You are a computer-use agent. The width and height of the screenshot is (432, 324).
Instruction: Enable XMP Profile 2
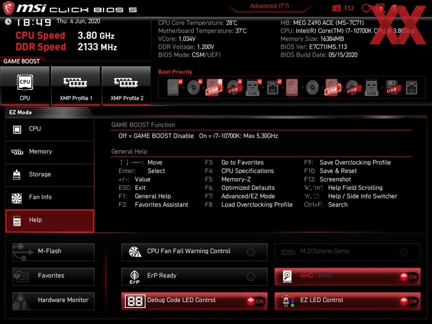pyautogui.click(x=126, y=86)
